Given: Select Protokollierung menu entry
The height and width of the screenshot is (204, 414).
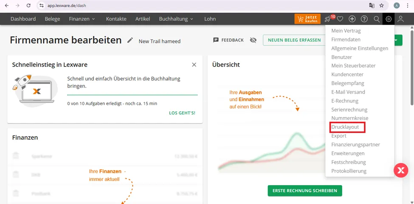Looking at the screenshot, I should tap(349, 171).
